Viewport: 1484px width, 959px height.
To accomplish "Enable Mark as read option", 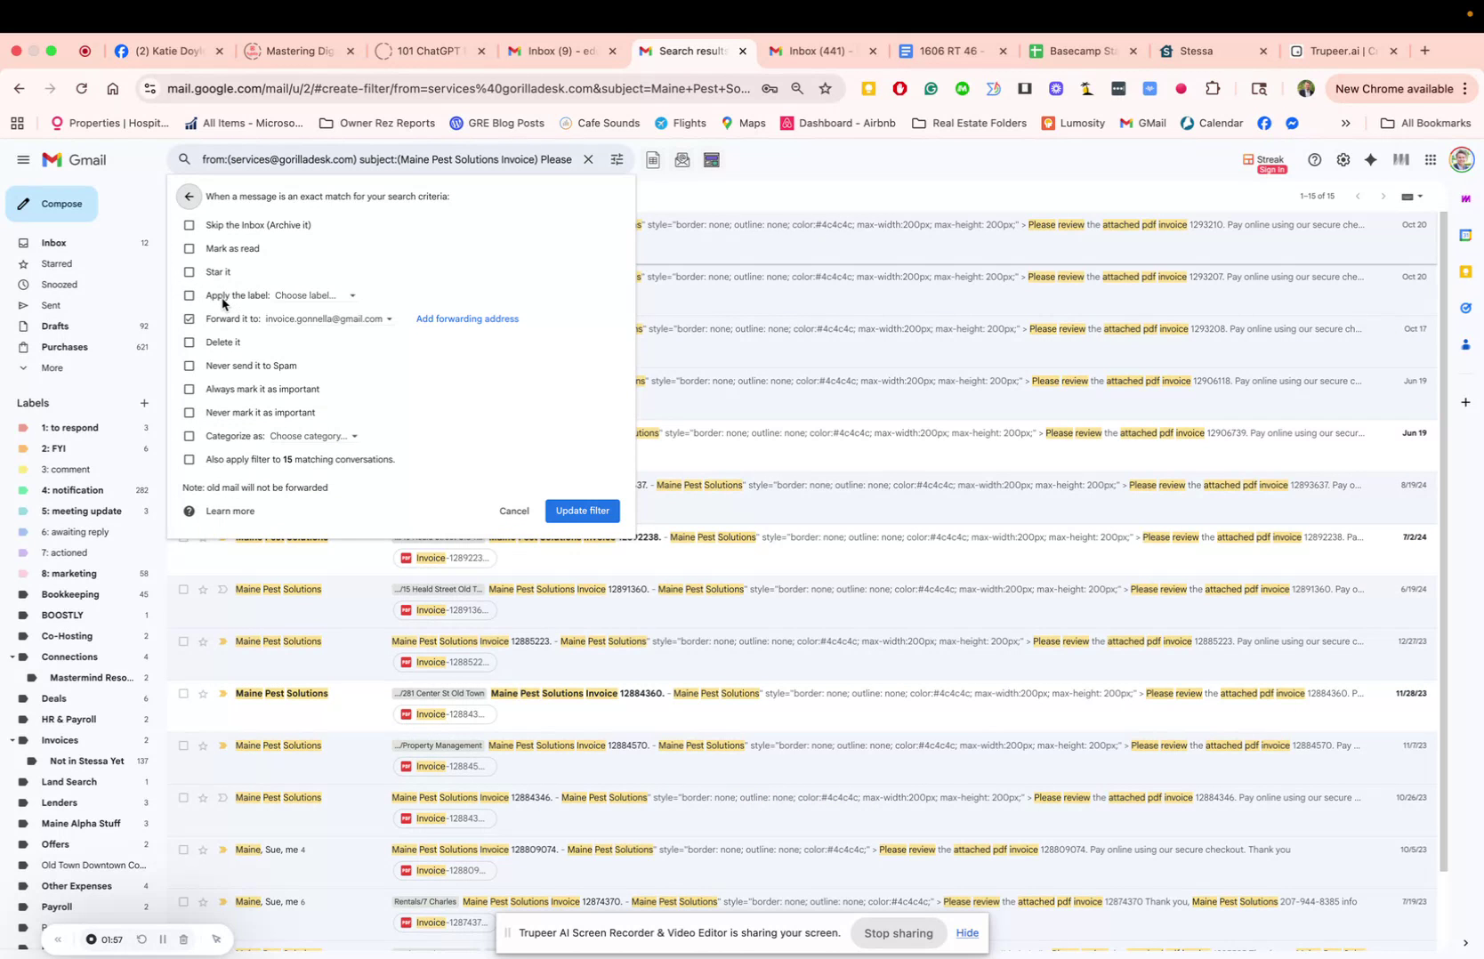I will (189, 248).
